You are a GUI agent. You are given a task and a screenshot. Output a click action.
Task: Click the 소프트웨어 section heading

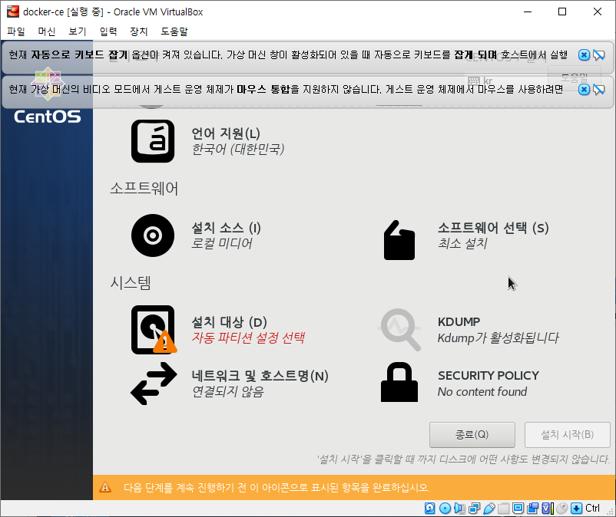click(x=144, y=189)
